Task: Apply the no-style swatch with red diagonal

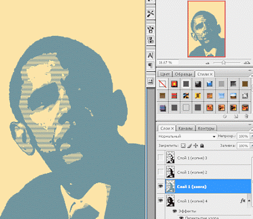Action: tap(162, 84)
